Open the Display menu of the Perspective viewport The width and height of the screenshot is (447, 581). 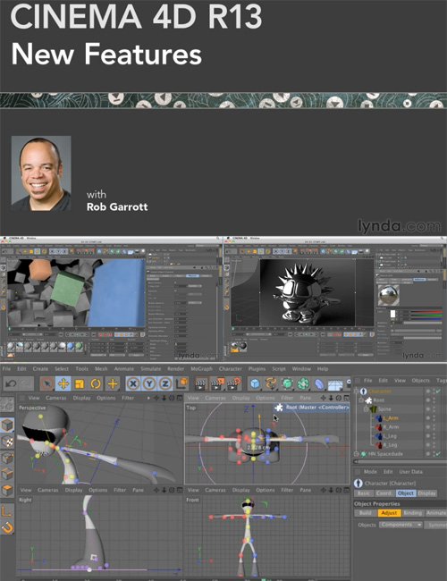tap(81, 398)
